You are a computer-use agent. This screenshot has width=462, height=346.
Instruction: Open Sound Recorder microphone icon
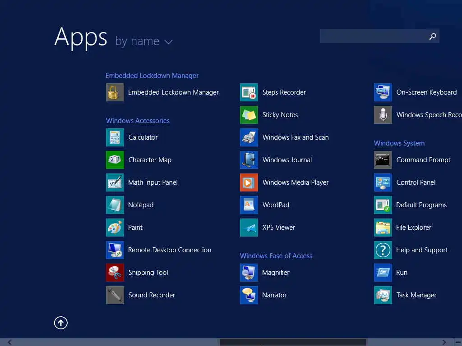pos(115,295)
